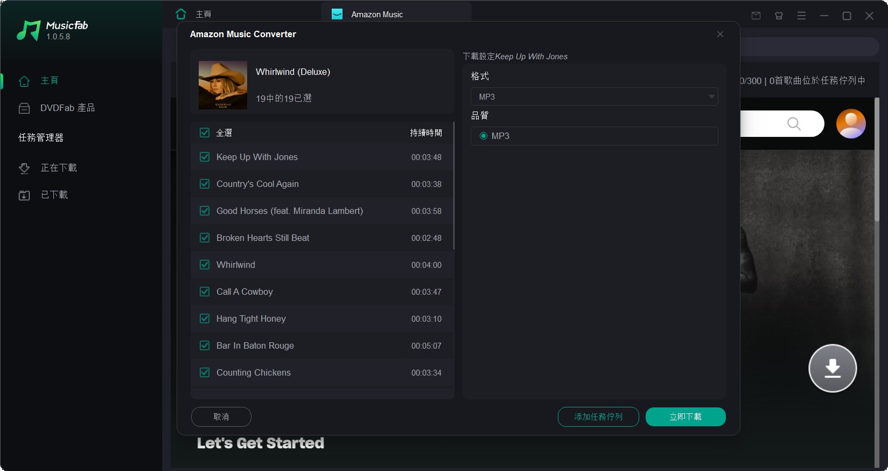Click the Bar In Baton Rouge track name
The height and width of the screenshot is (471, 888).
255,345
